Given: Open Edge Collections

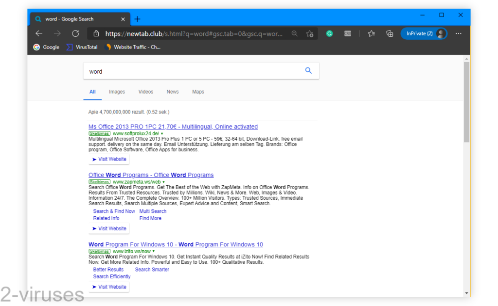Looking at the screenshot, I should pos(390,33).
